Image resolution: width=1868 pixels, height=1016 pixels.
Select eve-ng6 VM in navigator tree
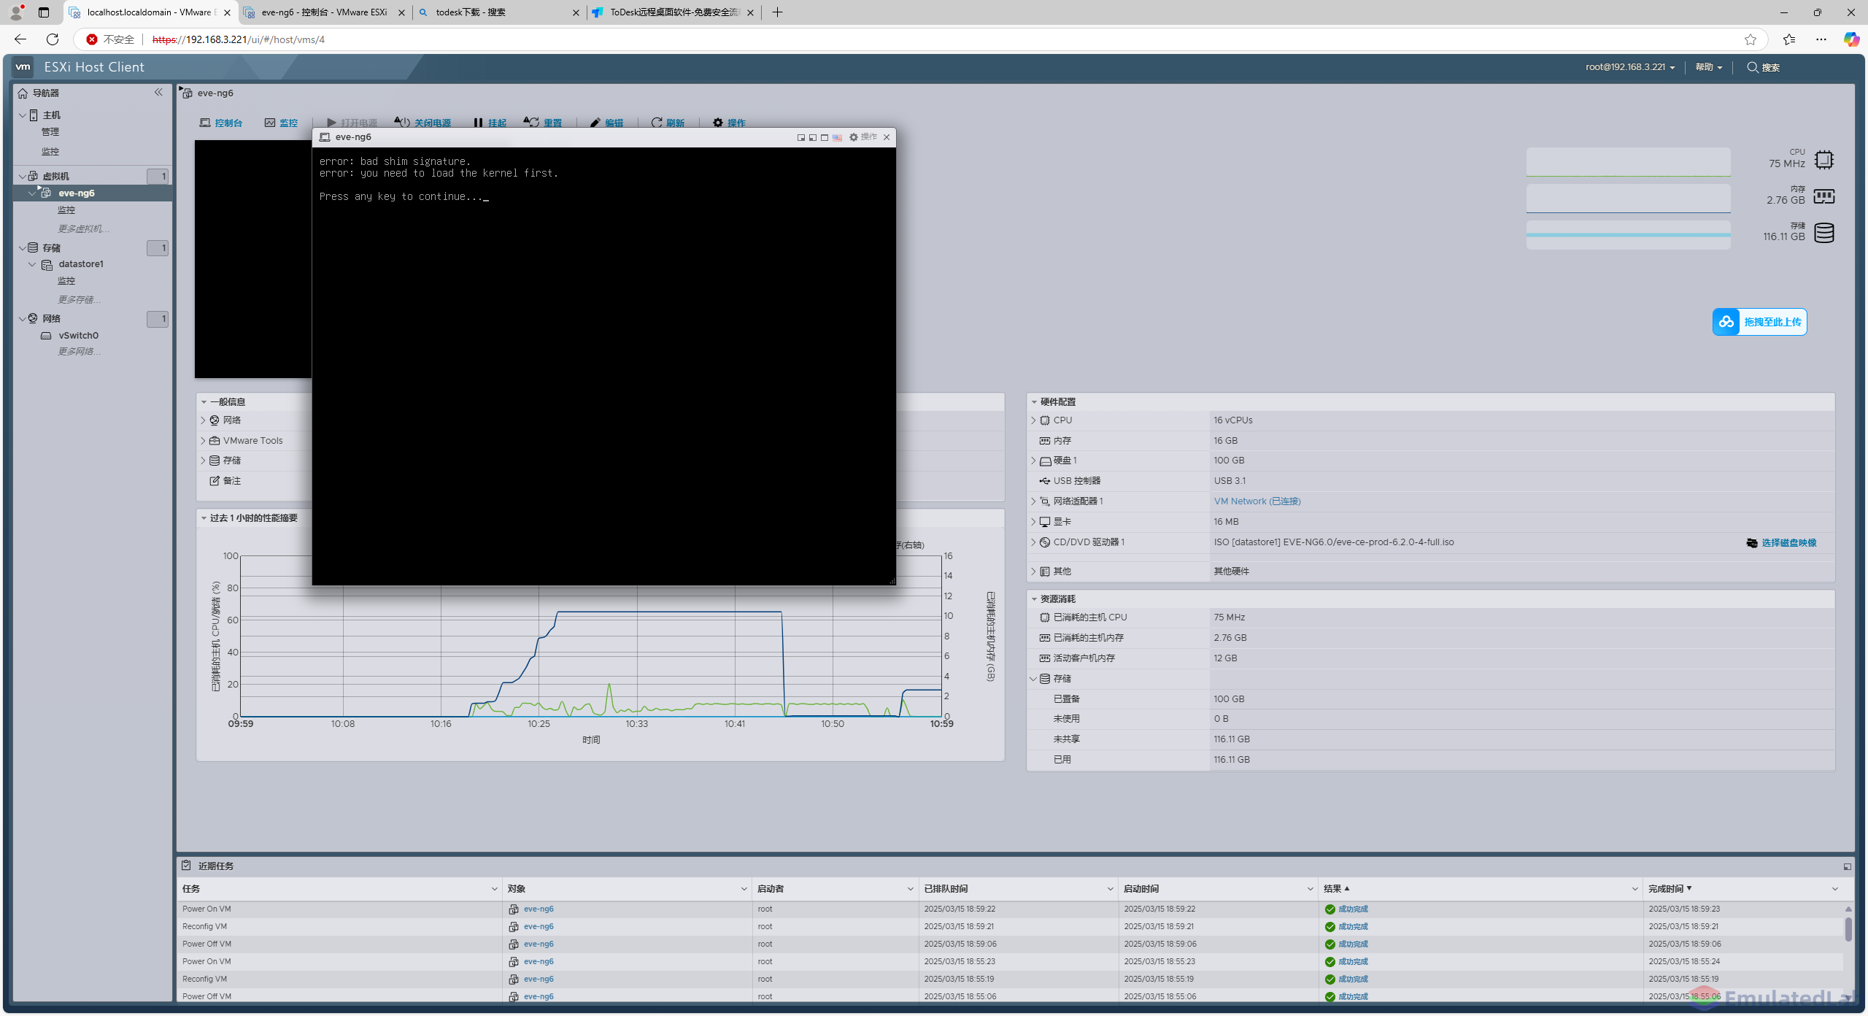[77, 193]
